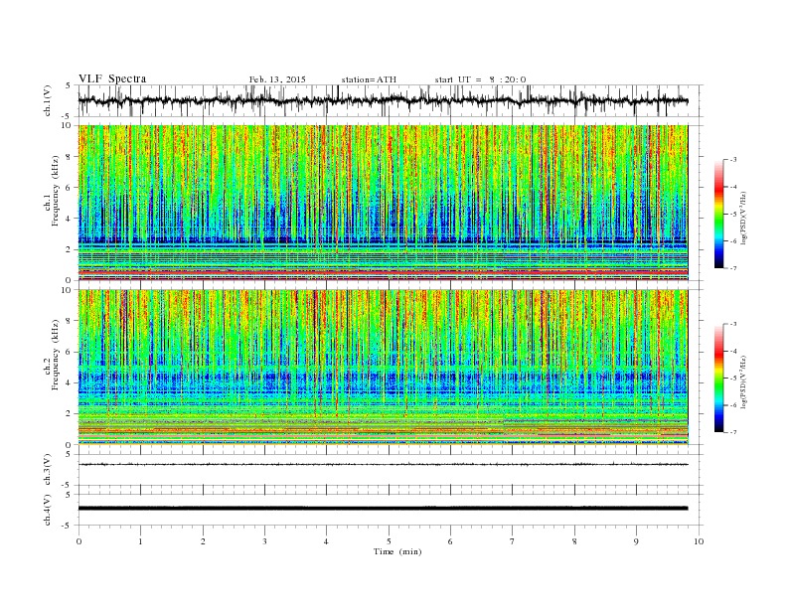Click the ch.1 color bar log(PSD) label
Screen dimensions: 787x608
[744, 218]
